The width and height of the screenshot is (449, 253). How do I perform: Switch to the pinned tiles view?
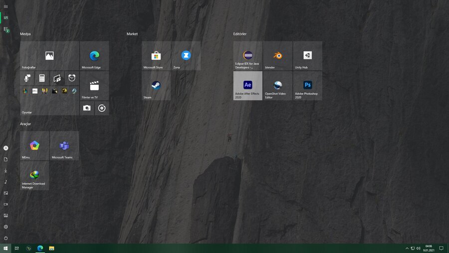click(5, 17)
